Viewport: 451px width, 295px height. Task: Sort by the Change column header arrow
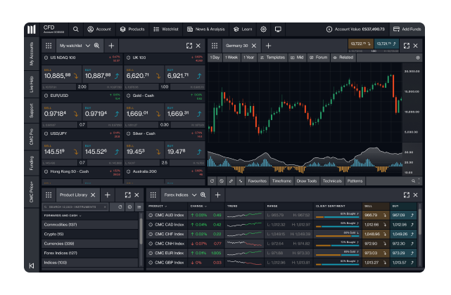coord(205,206)
